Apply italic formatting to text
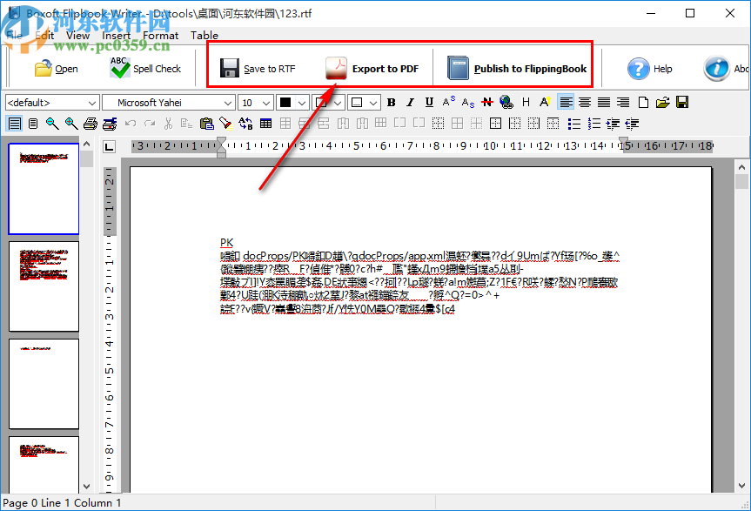This screenshot has height=511, width=751. tap(411, 102)
